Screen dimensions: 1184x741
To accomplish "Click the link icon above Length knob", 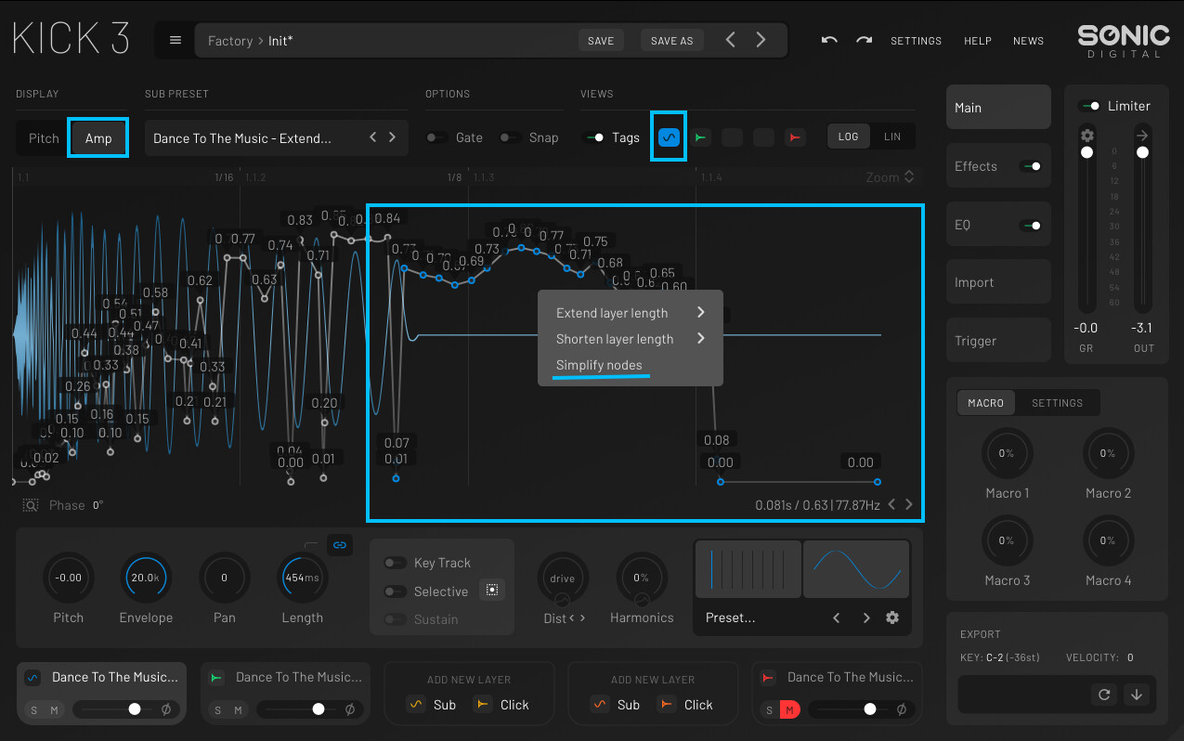I will click(x=340, y=545).
